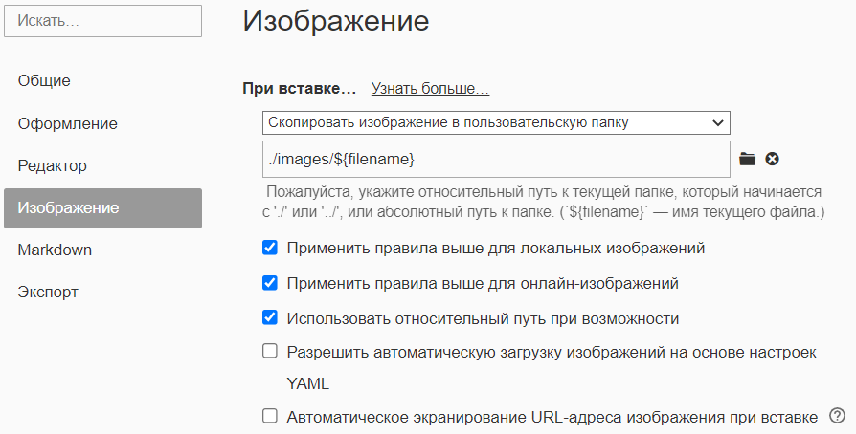Go to the Редактор settings section
Screen dimensions: 856x434
(x=53, y=165)
